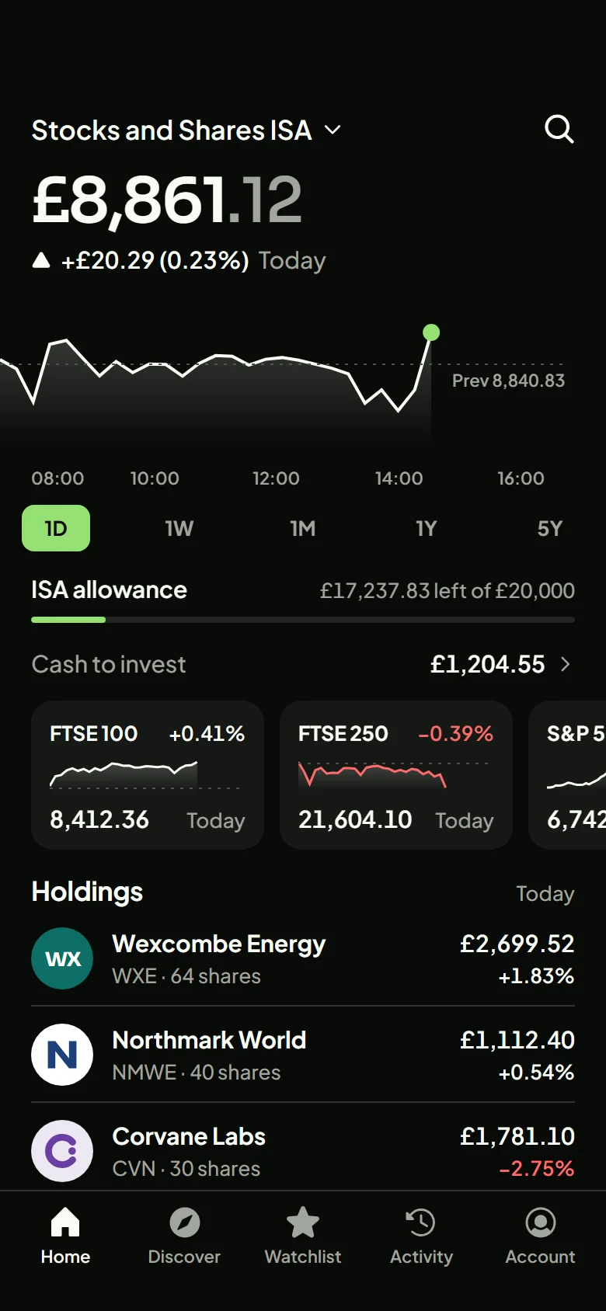The height and width of the screenshot is (1311, 606).
Task: Select the 5Y chart range
Action: [550, 528]
